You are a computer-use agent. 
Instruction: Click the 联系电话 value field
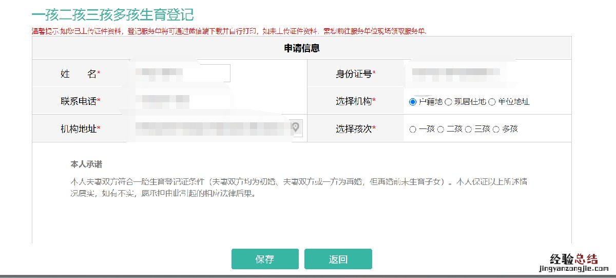point(164,101)
